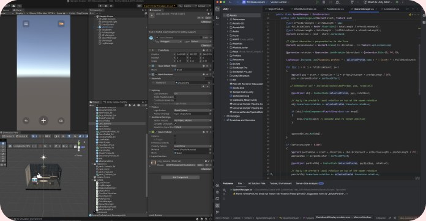Toggle the Mesh Collider enabled checkbox
Viewport: 426px width, 221px height.
(x=156, y=132)
